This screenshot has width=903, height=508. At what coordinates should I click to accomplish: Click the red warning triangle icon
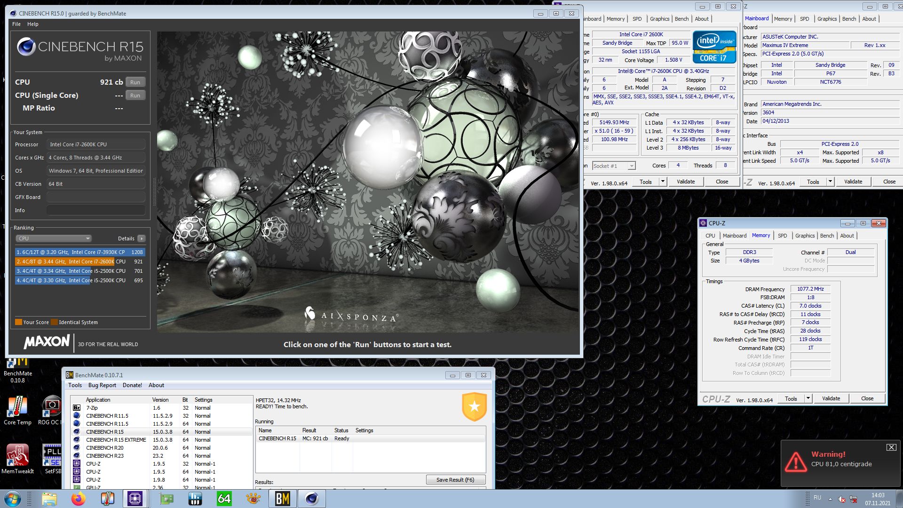pyautogui.click(x=796, y=462)
